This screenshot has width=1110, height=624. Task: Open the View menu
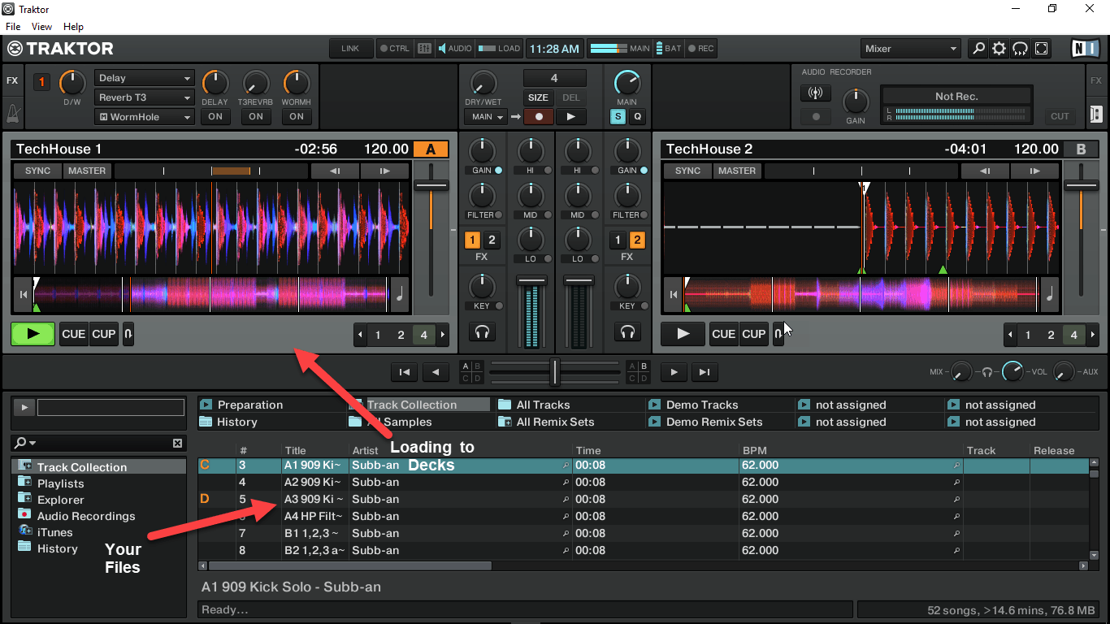[x=41, y=26]
